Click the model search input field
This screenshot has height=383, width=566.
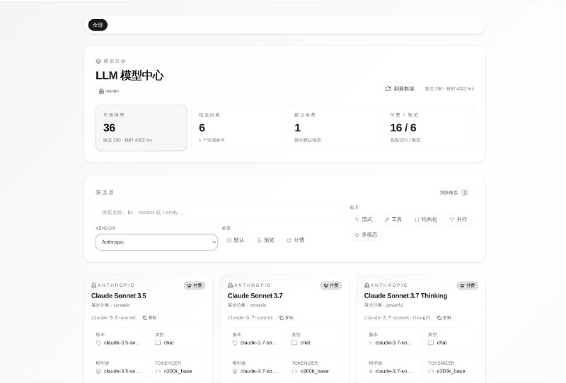(x=219, y=212)
